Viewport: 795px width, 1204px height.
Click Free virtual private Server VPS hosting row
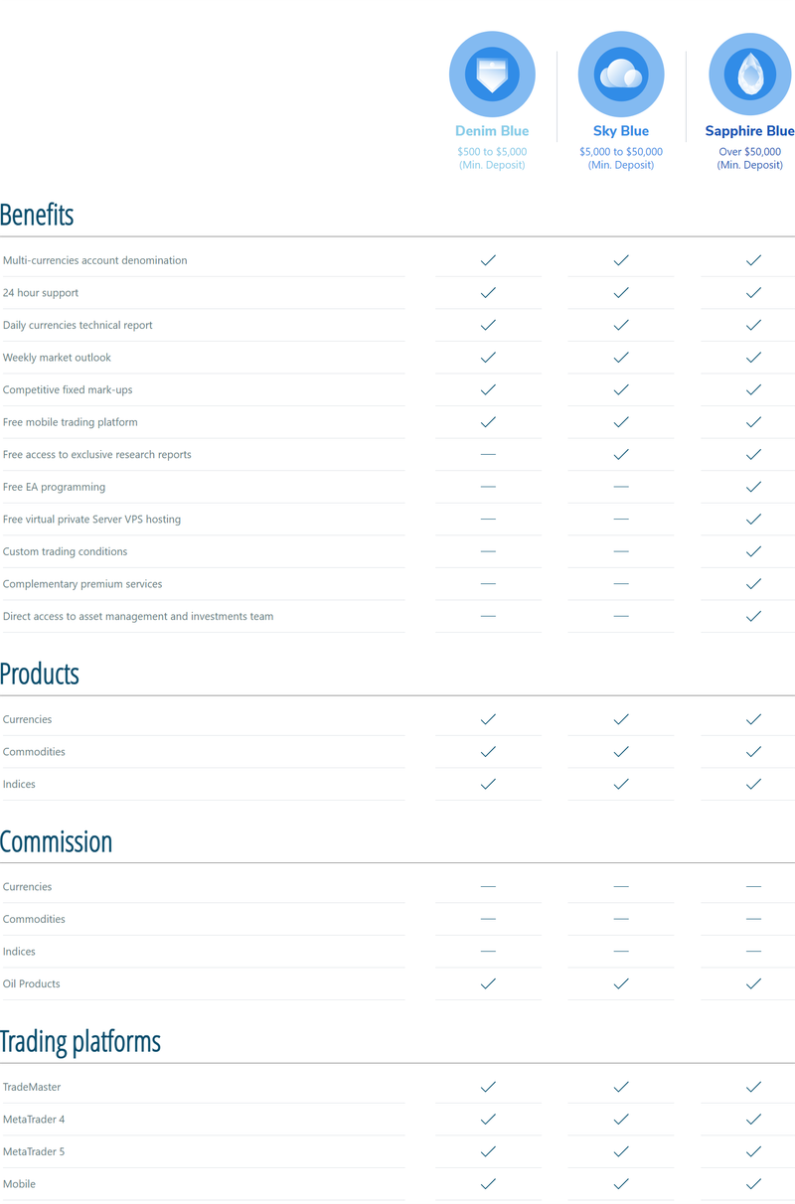pos(397,520)
